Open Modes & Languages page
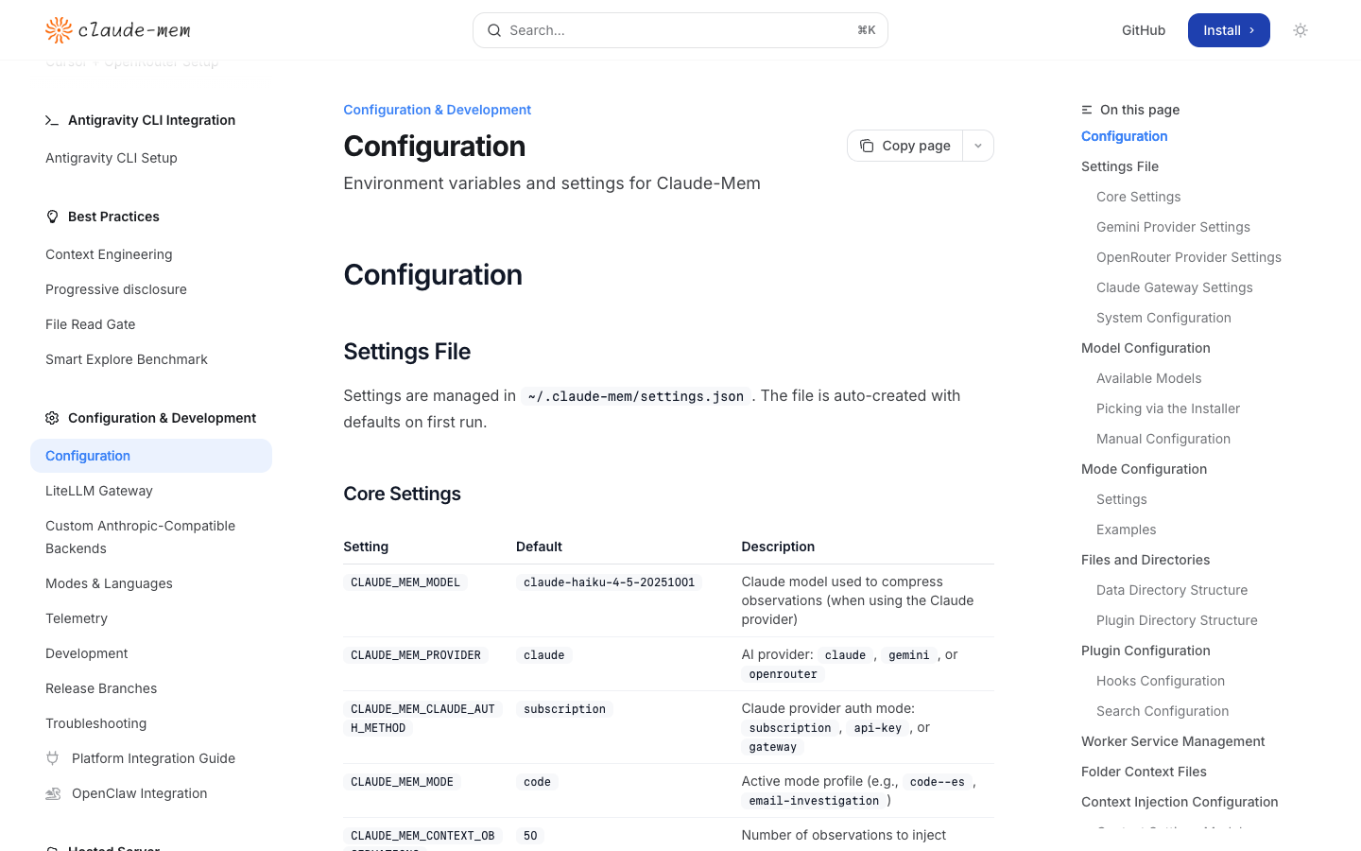The width and height of the screenshot is (1361, 851). coord(109,583)
